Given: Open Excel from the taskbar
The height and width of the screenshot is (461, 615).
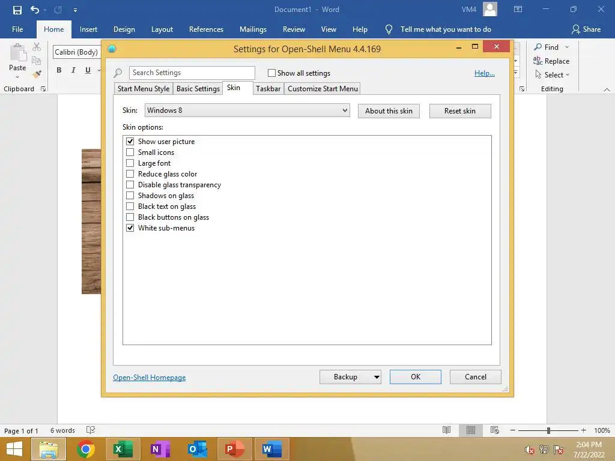Looking at the screenshot, I should [123, 449].
